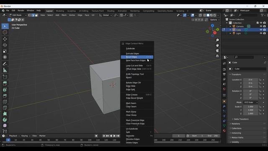Expand the Relations section
This screenshot has width=268, height=151.
[x=235, y=124]
